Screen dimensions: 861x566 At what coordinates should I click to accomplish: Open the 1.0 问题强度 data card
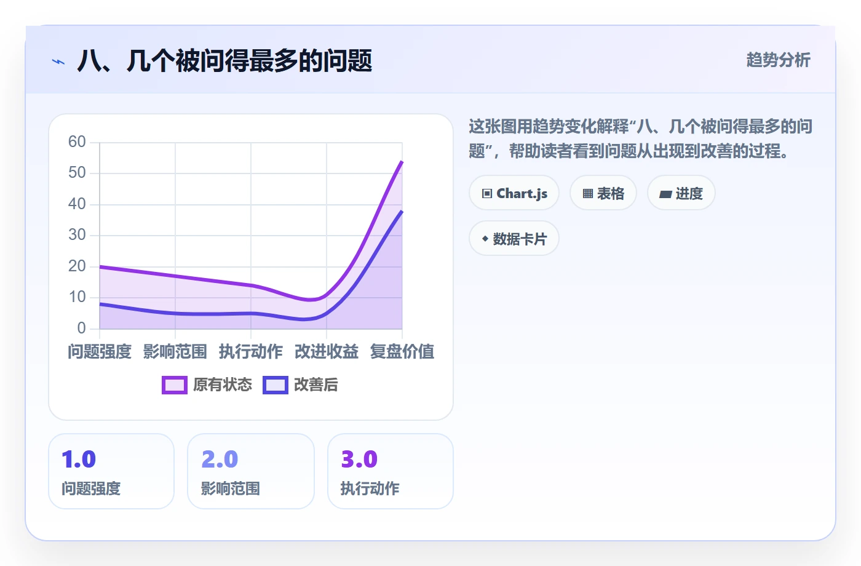111,471
